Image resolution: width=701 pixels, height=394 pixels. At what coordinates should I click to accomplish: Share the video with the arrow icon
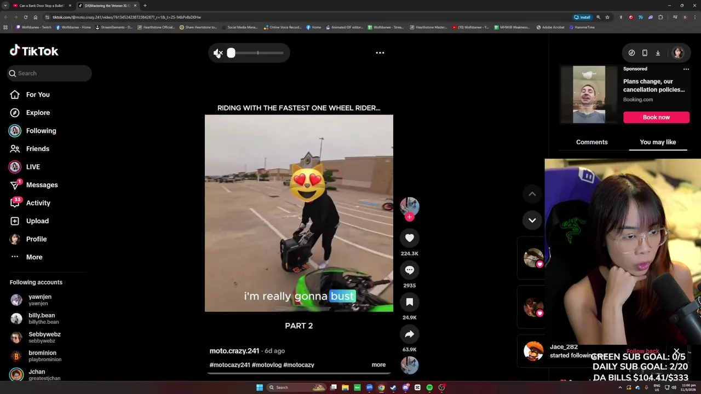(x=410, y=334)
